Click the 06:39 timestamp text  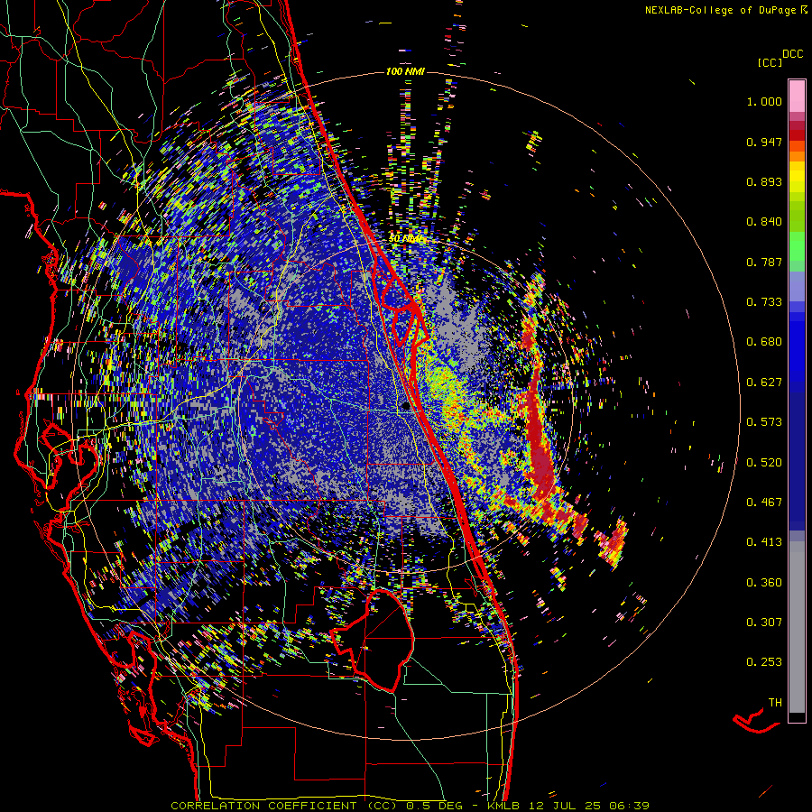pyautogui.click(x=629, y=806)
